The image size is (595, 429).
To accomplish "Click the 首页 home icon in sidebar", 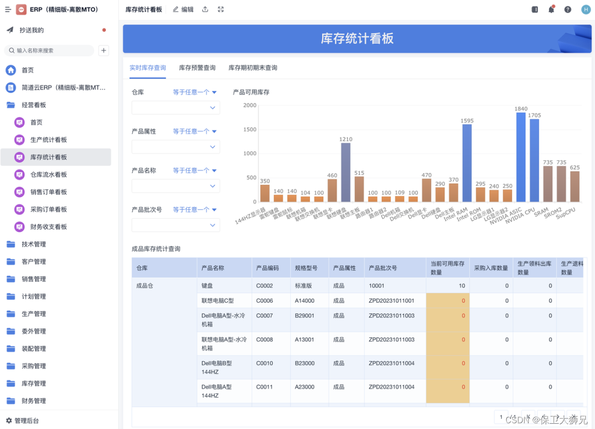I will 11,70.
